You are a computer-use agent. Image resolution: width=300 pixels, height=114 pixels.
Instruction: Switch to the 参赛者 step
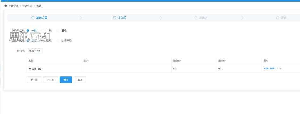[201, 18]
